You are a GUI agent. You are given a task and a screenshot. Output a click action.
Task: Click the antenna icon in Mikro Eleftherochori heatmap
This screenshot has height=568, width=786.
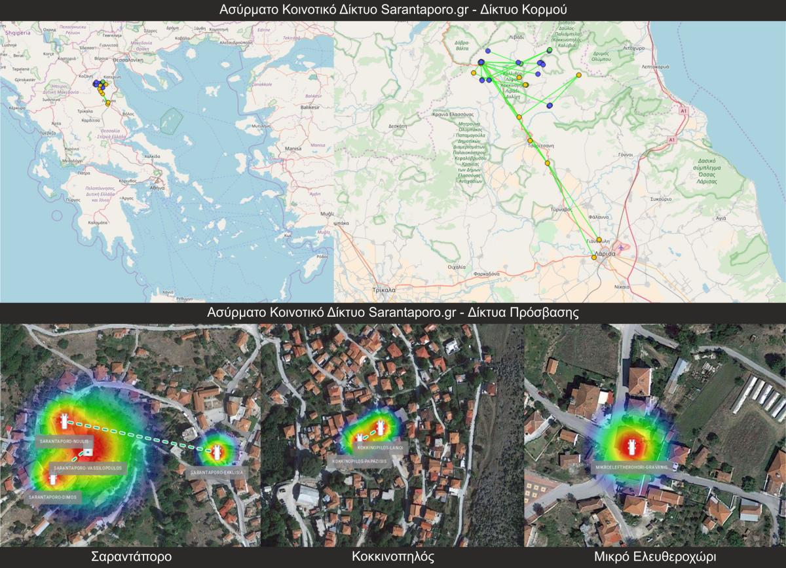tap(631, 448)
